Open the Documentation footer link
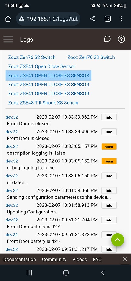This screenshot has width=131, height=281. pos(19,260)
